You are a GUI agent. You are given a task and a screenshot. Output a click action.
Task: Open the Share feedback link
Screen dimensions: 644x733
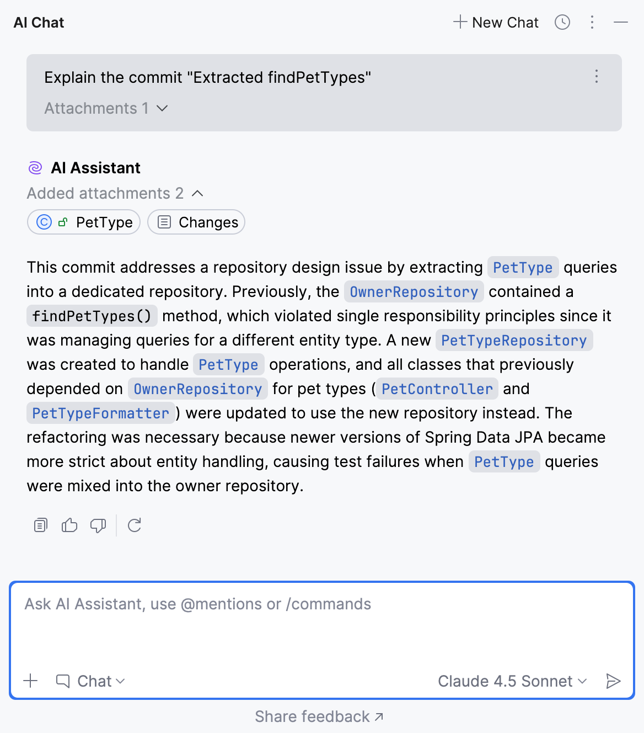pyautogui.click(x=319, y=716)
